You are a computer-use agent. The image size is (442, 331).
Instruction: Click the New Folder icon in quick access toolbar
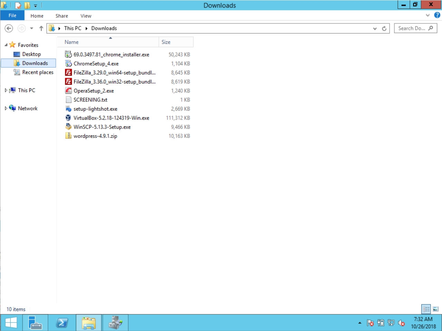27,5
